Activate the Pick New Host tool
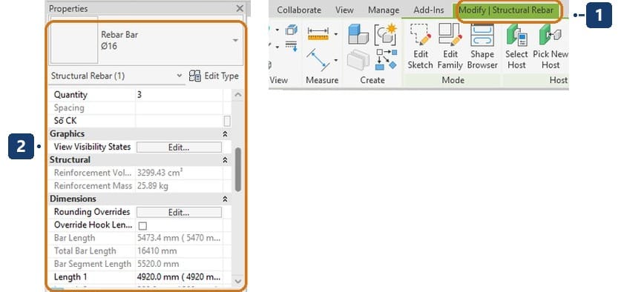621x292 pixels. [551, 47]
